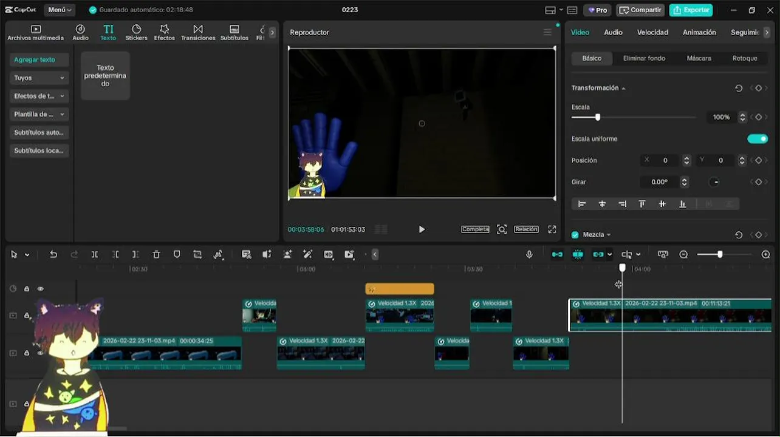The height and width of the screenshot is (437, 780).
Task: Uncheck the Mezcla checkbox
Action: pos(575,235)
